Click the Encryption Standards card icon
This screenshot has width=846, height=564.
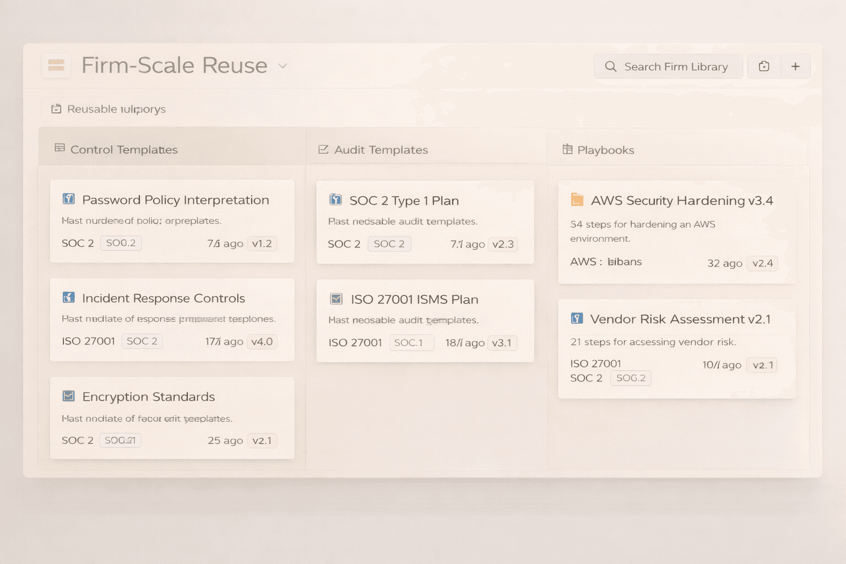tap(69, 396)
